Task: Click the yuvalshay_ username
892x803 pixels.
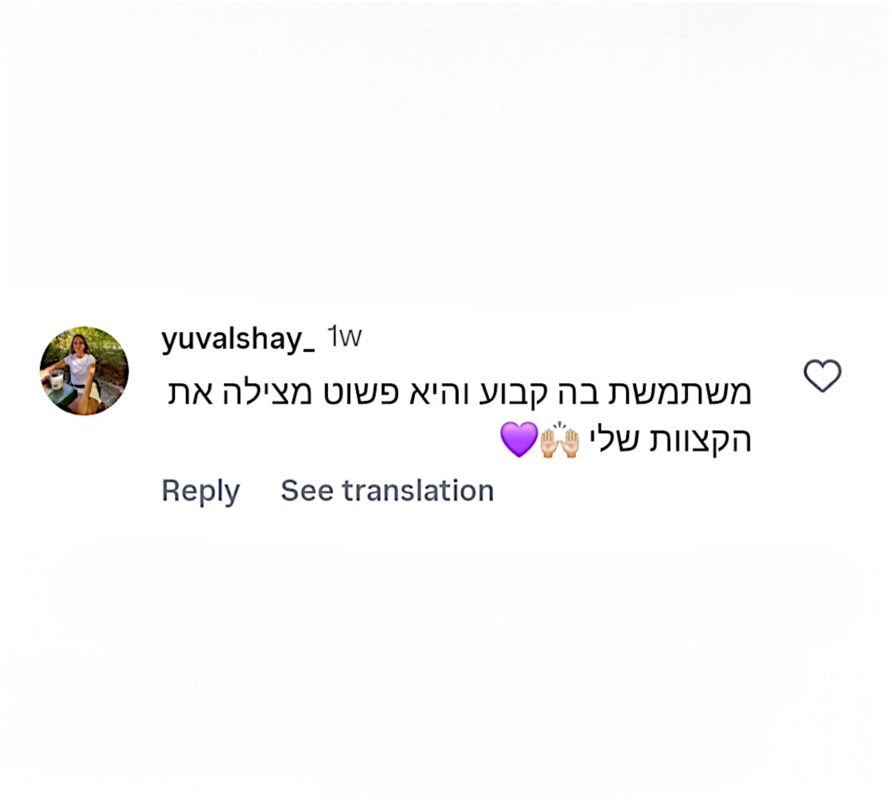Action: pyautogui.click(x=238, y=339)
